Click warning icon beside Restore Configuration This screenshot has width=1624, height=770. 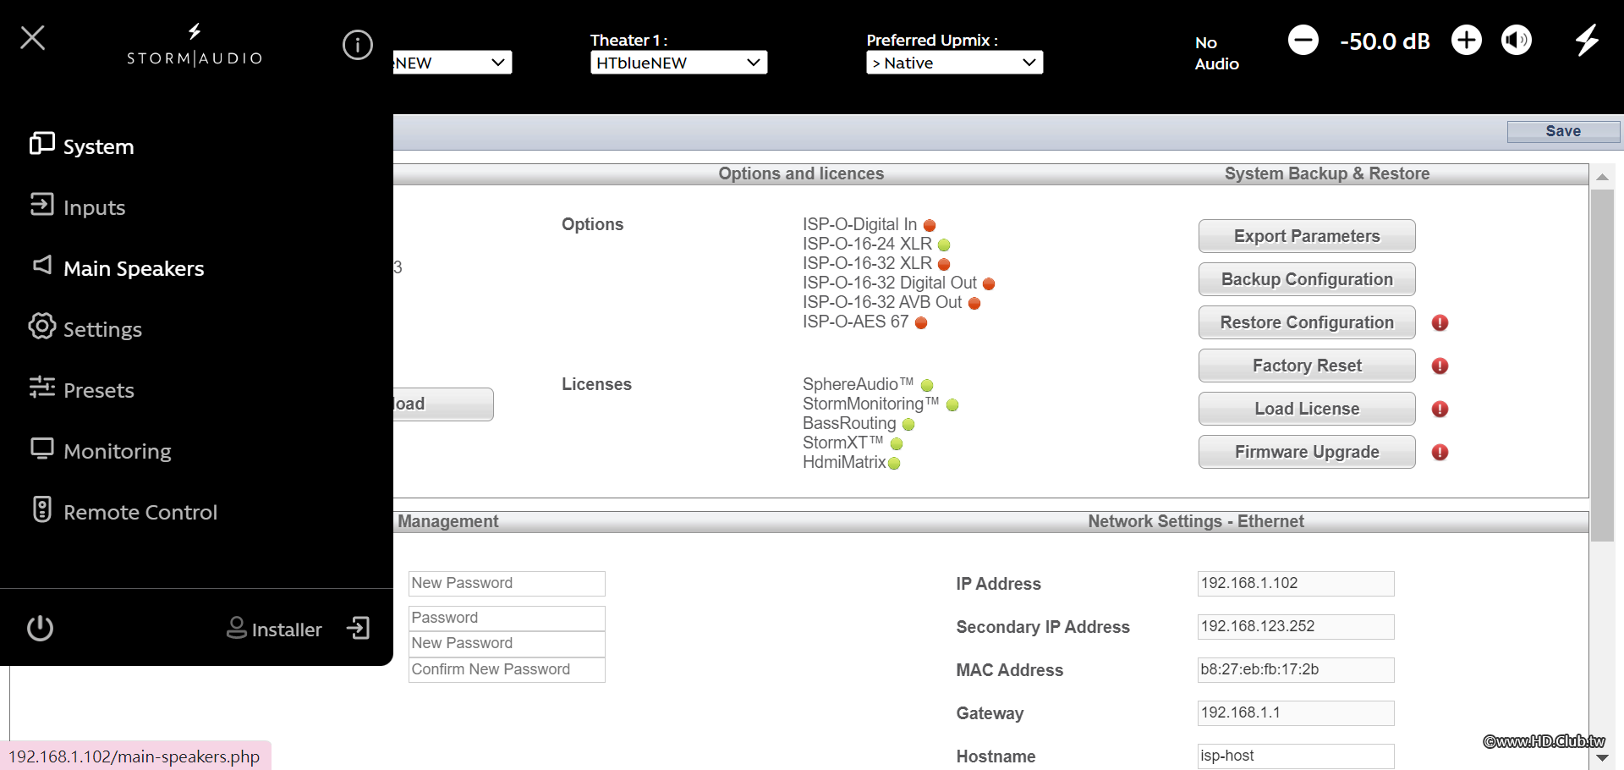[x=1440, y=322]
